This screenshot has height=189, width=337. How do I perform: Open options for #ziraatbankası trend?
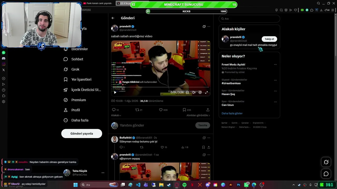(x=275, y=80)
